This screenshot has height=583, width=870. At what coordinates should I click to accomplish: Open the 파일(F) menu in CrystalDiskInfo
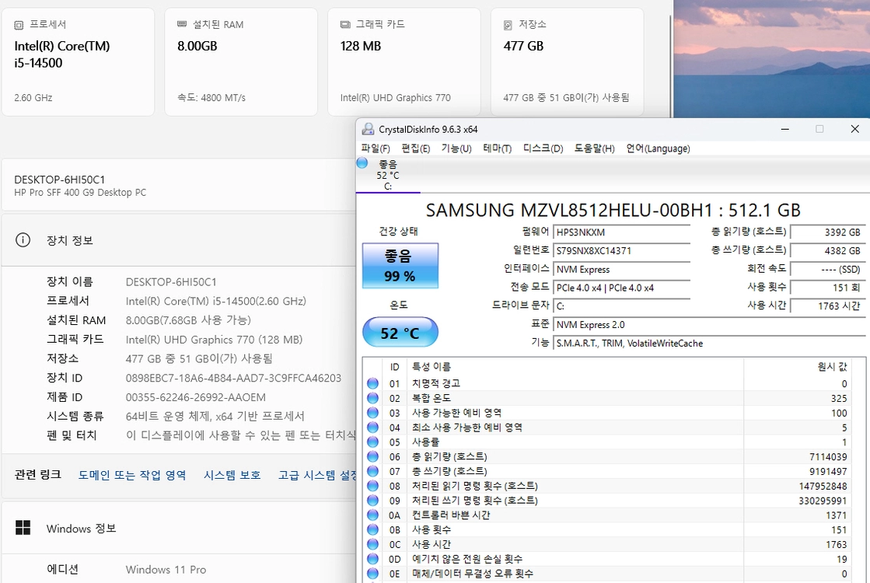375,148
